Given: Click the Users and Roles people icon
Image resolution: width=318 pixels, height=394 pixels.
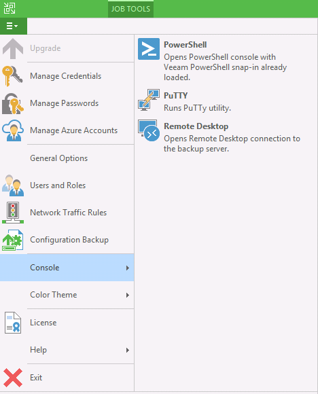Looking at the screenshot, I should (12, 185).
